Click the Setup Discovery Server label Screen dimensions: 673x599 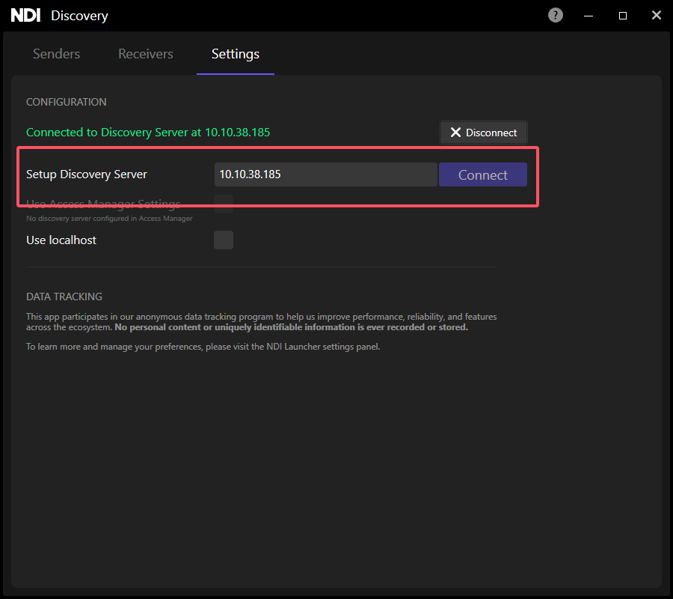(87, 174)
